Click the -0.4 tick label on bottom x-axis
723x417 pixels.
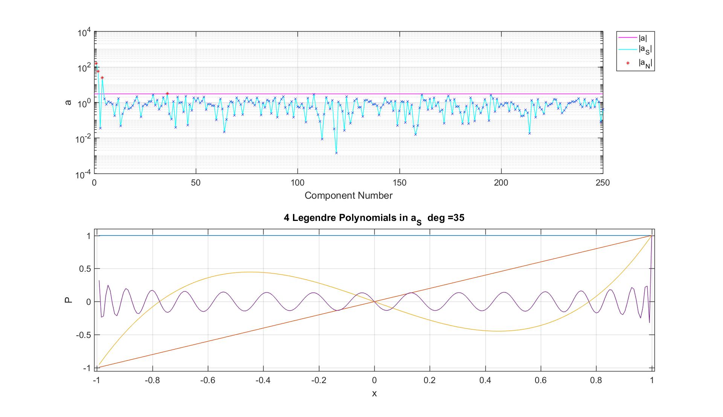click(x=262, y=380)
